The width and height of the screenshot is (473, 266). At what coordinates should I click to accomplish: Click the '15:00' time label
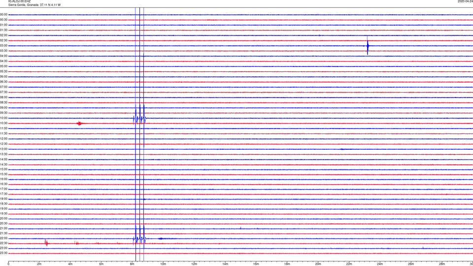click(3, 169)
